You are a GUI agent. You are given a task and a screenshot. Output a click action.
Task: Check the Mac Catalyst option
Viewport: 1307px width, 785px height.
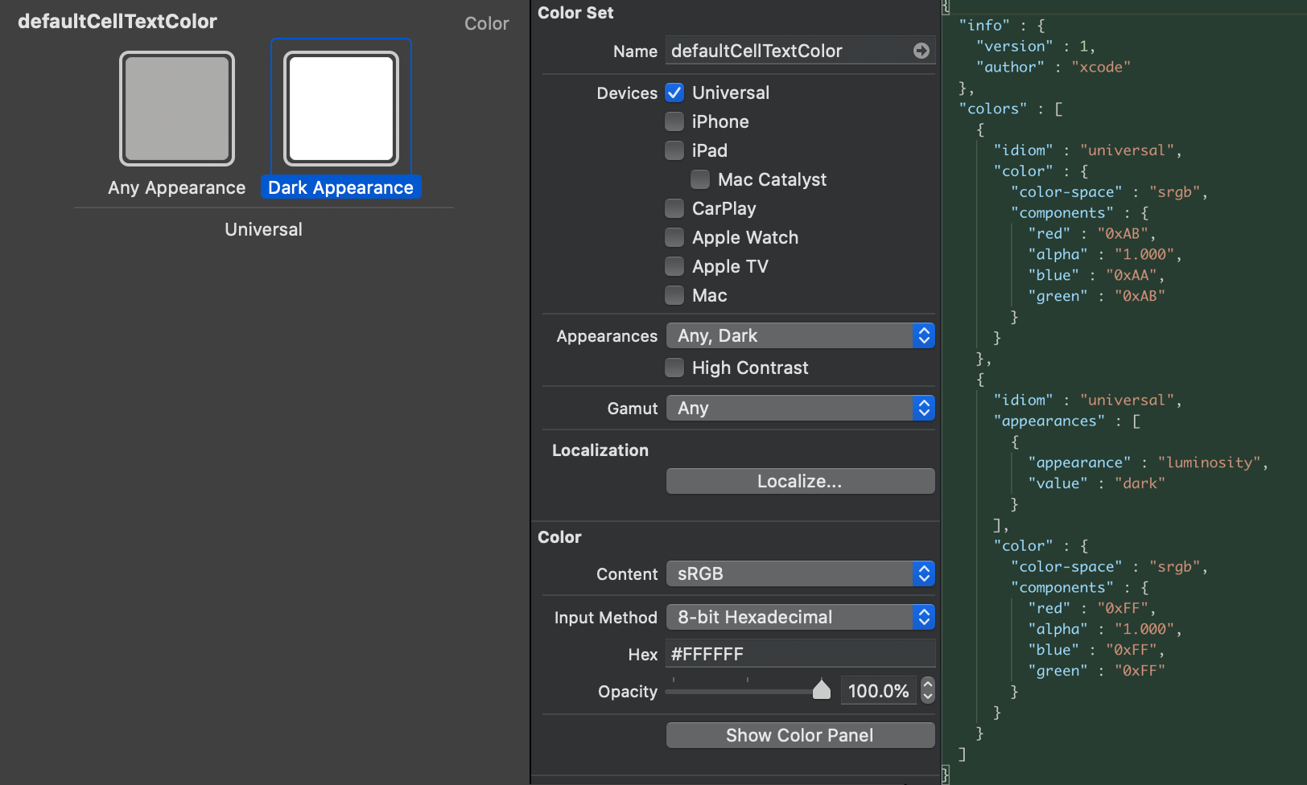(700, 179)
